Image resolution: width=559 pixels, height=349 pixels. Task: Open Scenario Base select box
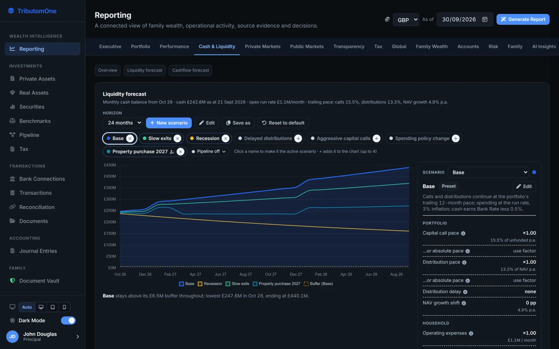488,172
